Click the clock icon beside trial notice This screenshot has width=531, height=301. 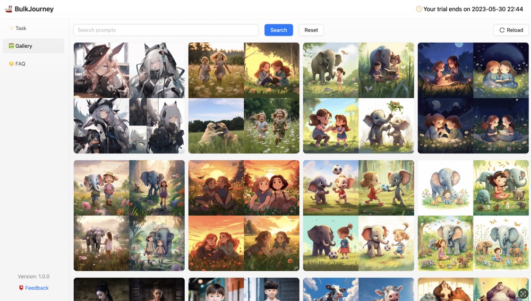(419, 9)
